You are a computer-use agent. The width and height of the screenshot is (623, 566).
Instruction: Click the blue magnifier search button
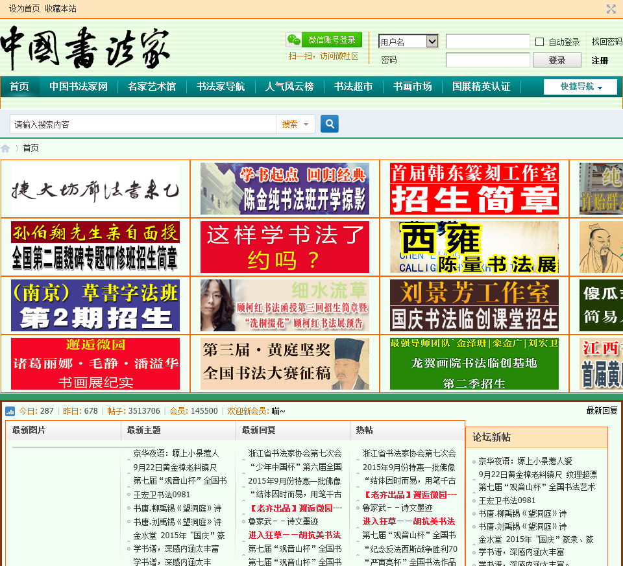tap(330, 124)
